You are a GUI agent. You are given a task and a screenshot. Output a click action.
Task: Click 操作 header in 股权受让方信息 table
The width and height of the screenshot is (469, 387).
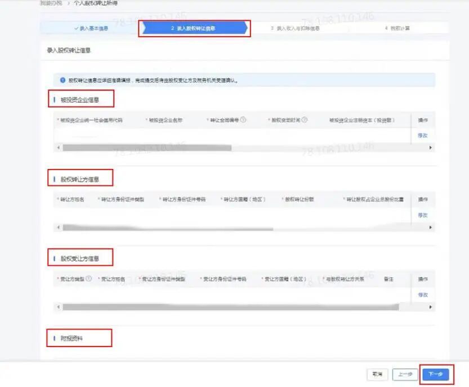point(423,279)
